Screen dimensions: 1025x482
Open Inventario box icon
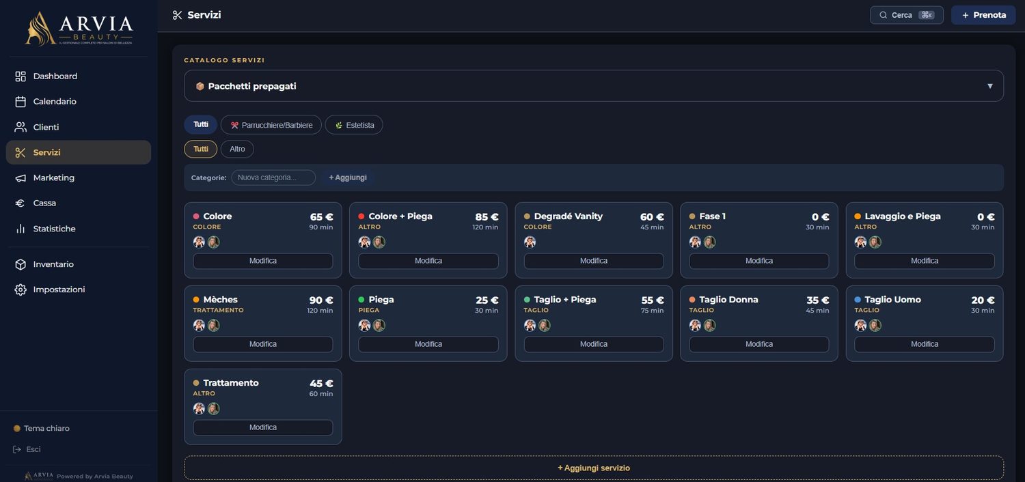[20, 264]
